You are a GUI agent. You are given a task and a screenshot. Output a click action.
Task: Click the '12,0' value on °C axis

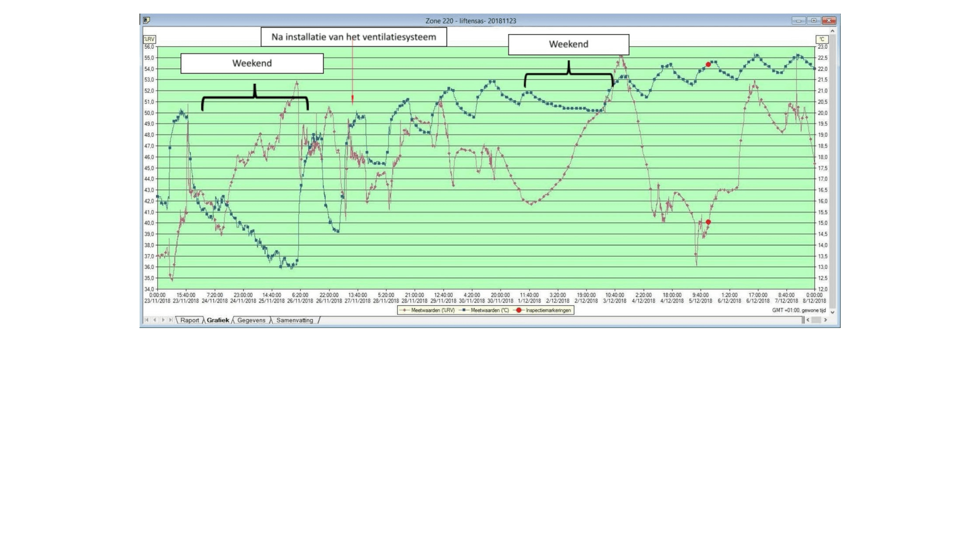(x=823, y=289)
